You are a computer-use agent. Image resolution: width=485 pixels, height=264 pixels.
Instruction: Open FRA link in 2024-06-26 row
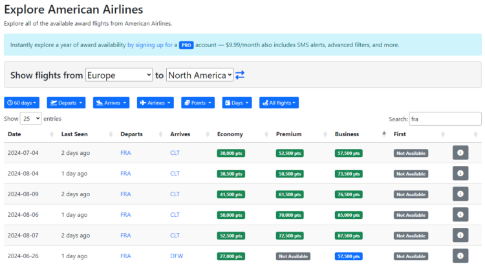pos(125,256)
